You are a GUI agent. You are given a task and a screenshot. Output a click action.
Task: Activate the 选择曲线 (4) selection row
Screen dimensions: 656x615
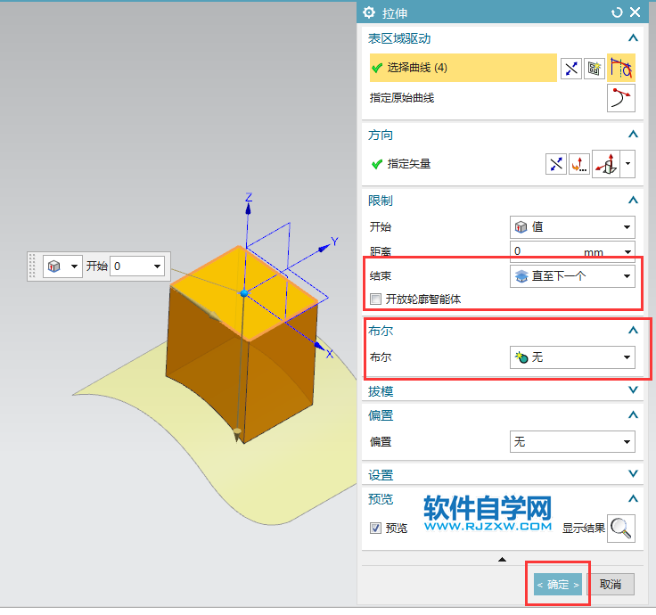point(463,68)
